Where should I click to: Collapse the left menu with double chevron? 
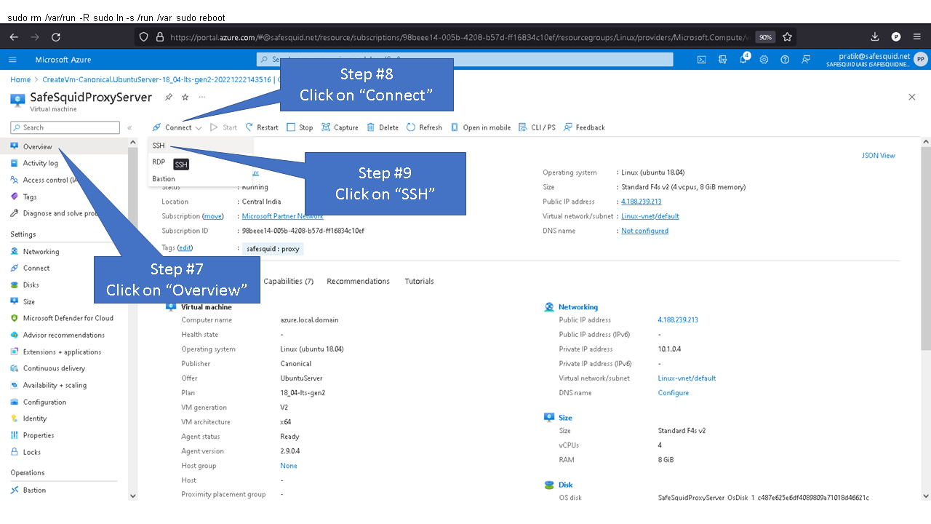click(x=129, y=127)
